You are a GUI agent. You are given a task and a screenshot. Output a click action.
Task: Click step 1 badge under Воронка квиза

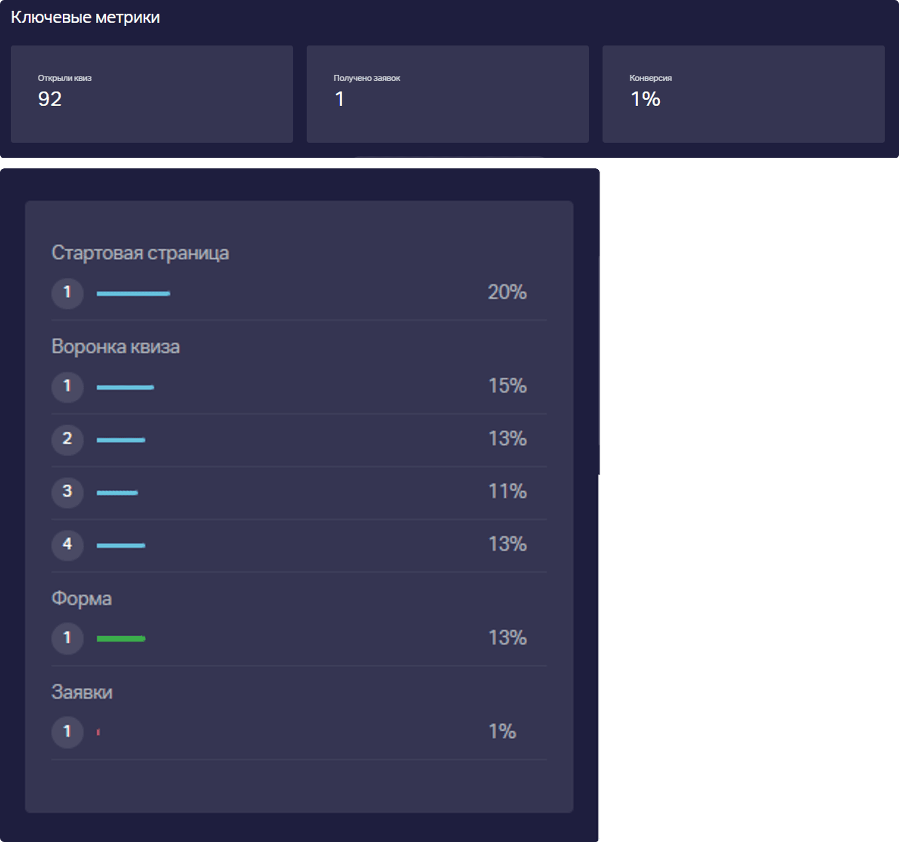[x=67, y=386]
